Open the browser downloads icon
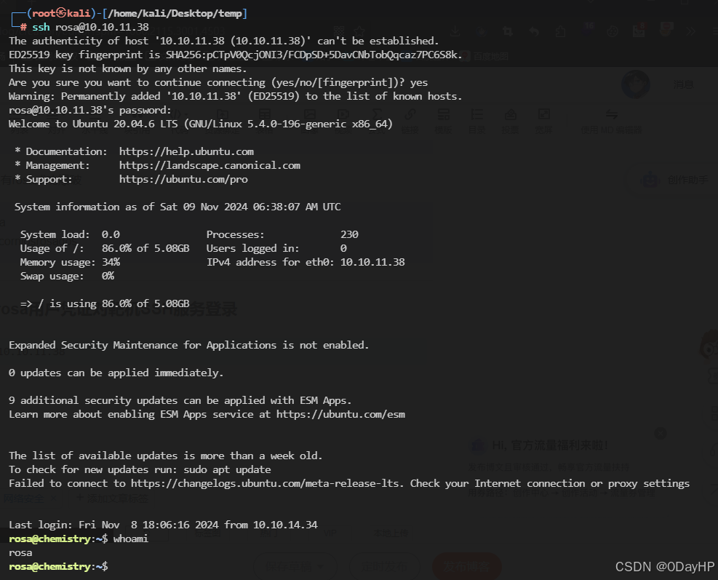718x580 pixels. [455, 31]
